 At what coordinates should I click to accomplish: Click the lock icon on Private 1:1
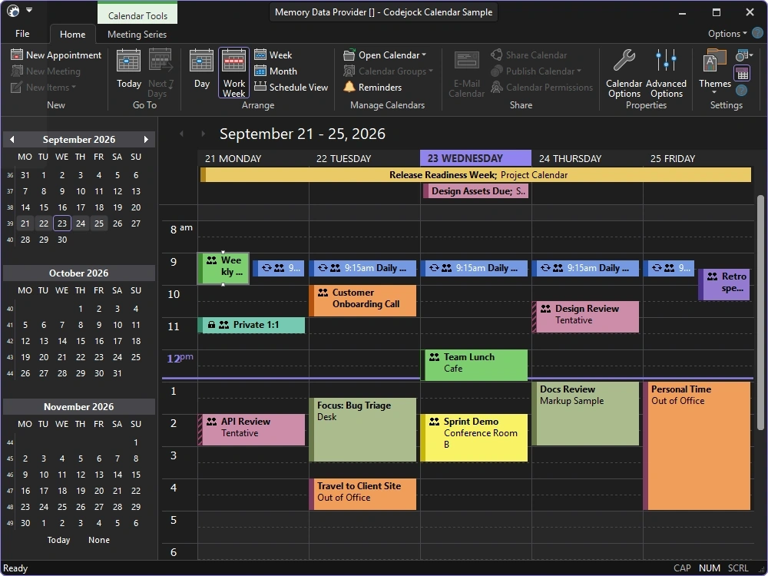(212, 325)
